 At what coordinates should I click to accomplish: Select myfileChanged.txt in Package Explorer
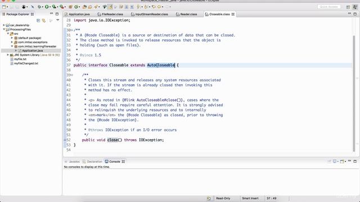coord(26,63)
